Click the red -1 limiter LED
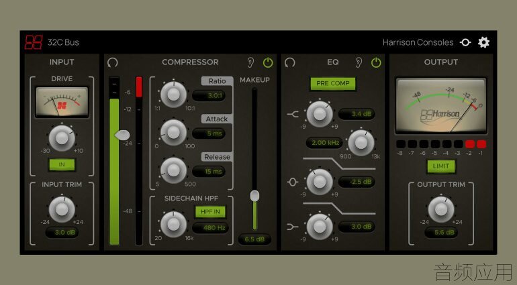The image size is (517, 285). click(481, 144)
